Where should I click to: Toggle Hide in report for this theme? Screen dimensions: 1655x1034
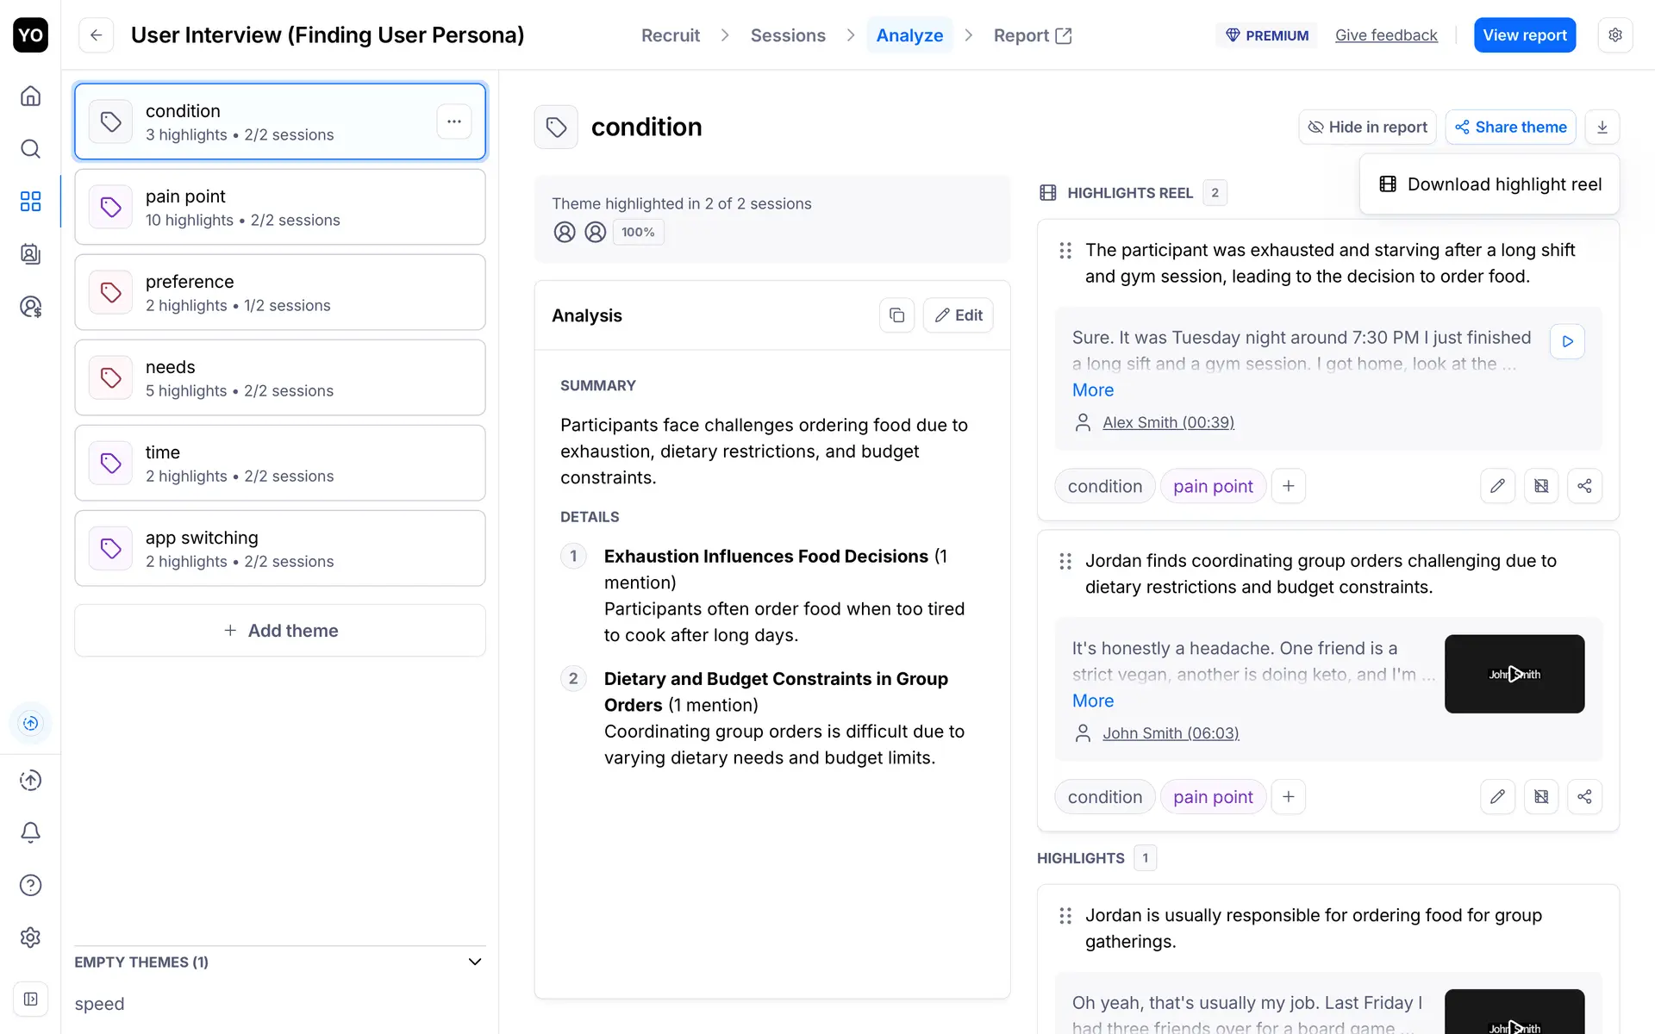click(1367, 128)
